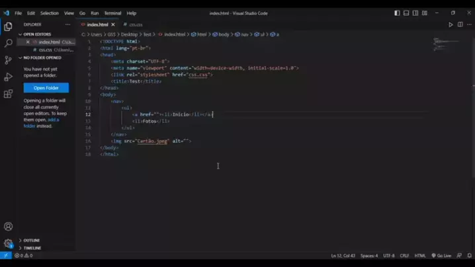Image resolution: width=475 pixels, height=267 pixels.
Task: Close index.html in Open Editors list
Action: point(28,42)
